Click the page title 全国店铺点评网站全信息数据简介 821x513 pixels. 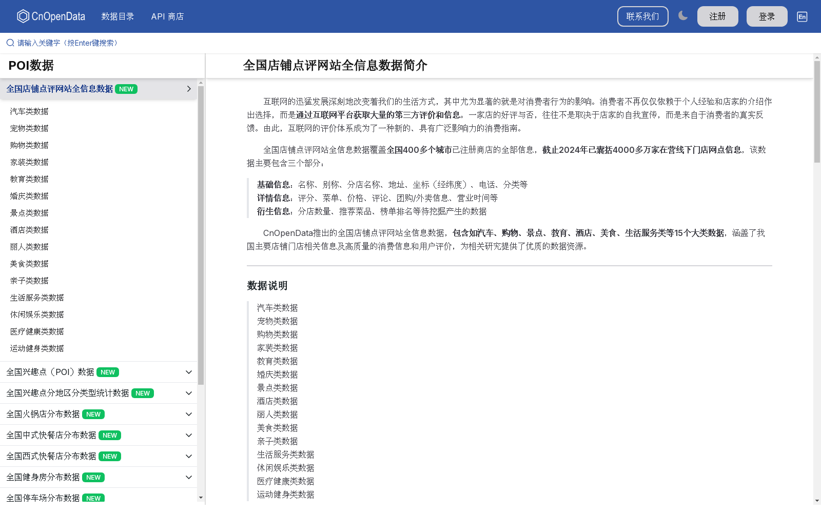click(335, 65)
